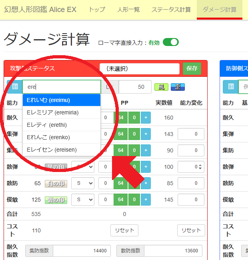Click the 幻想人形図鑑 Alice EX site title

pos(40,10)
